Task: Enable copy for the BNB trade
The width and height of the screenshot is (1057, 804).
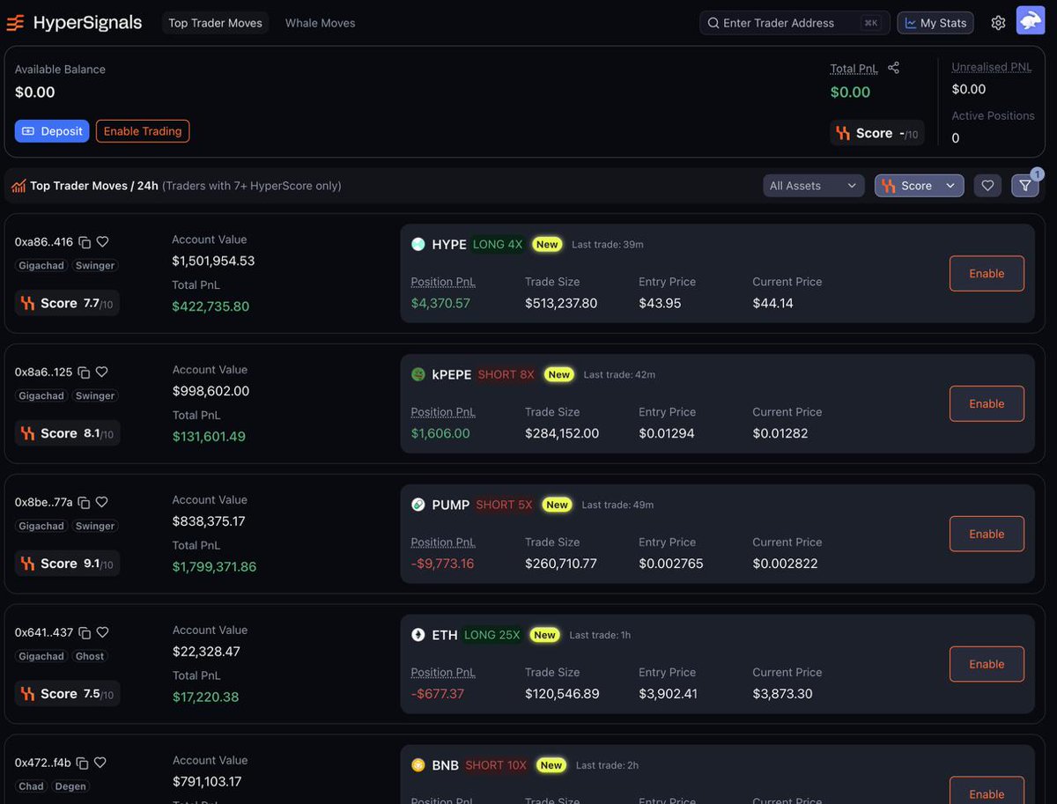Action: tap(987, 791)
